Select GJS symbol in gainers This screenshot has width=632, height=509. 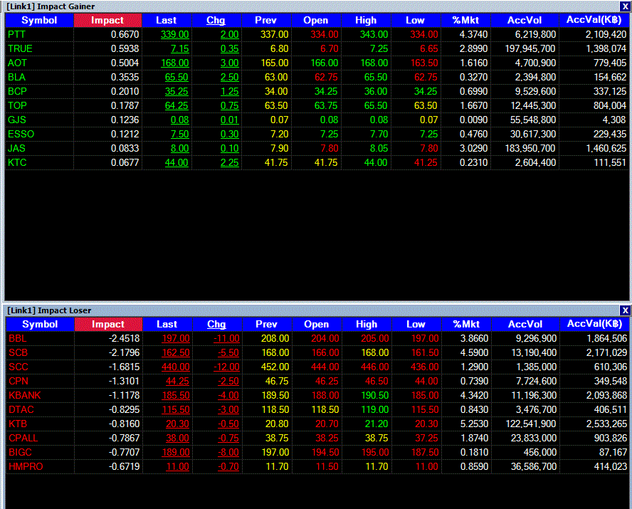pyautogui.click(x=17, y=120)
